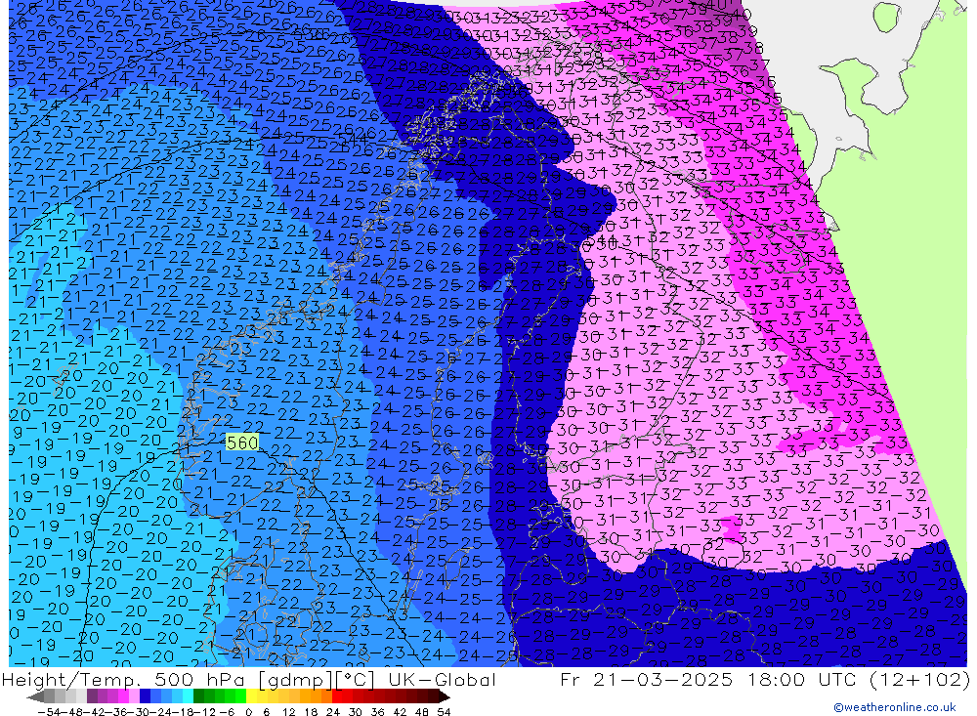Viewport: 977px width, 716px height.
Task: Click the '0' label on temperature legend
Action: coord(248,712)
